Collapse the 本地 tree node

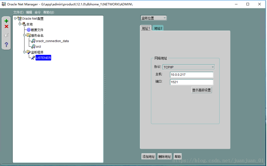20,24
